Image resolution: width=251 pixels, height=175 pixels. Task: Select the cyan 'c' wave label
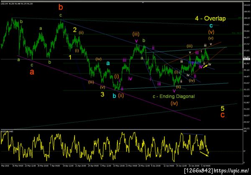(x=211, y=25)
